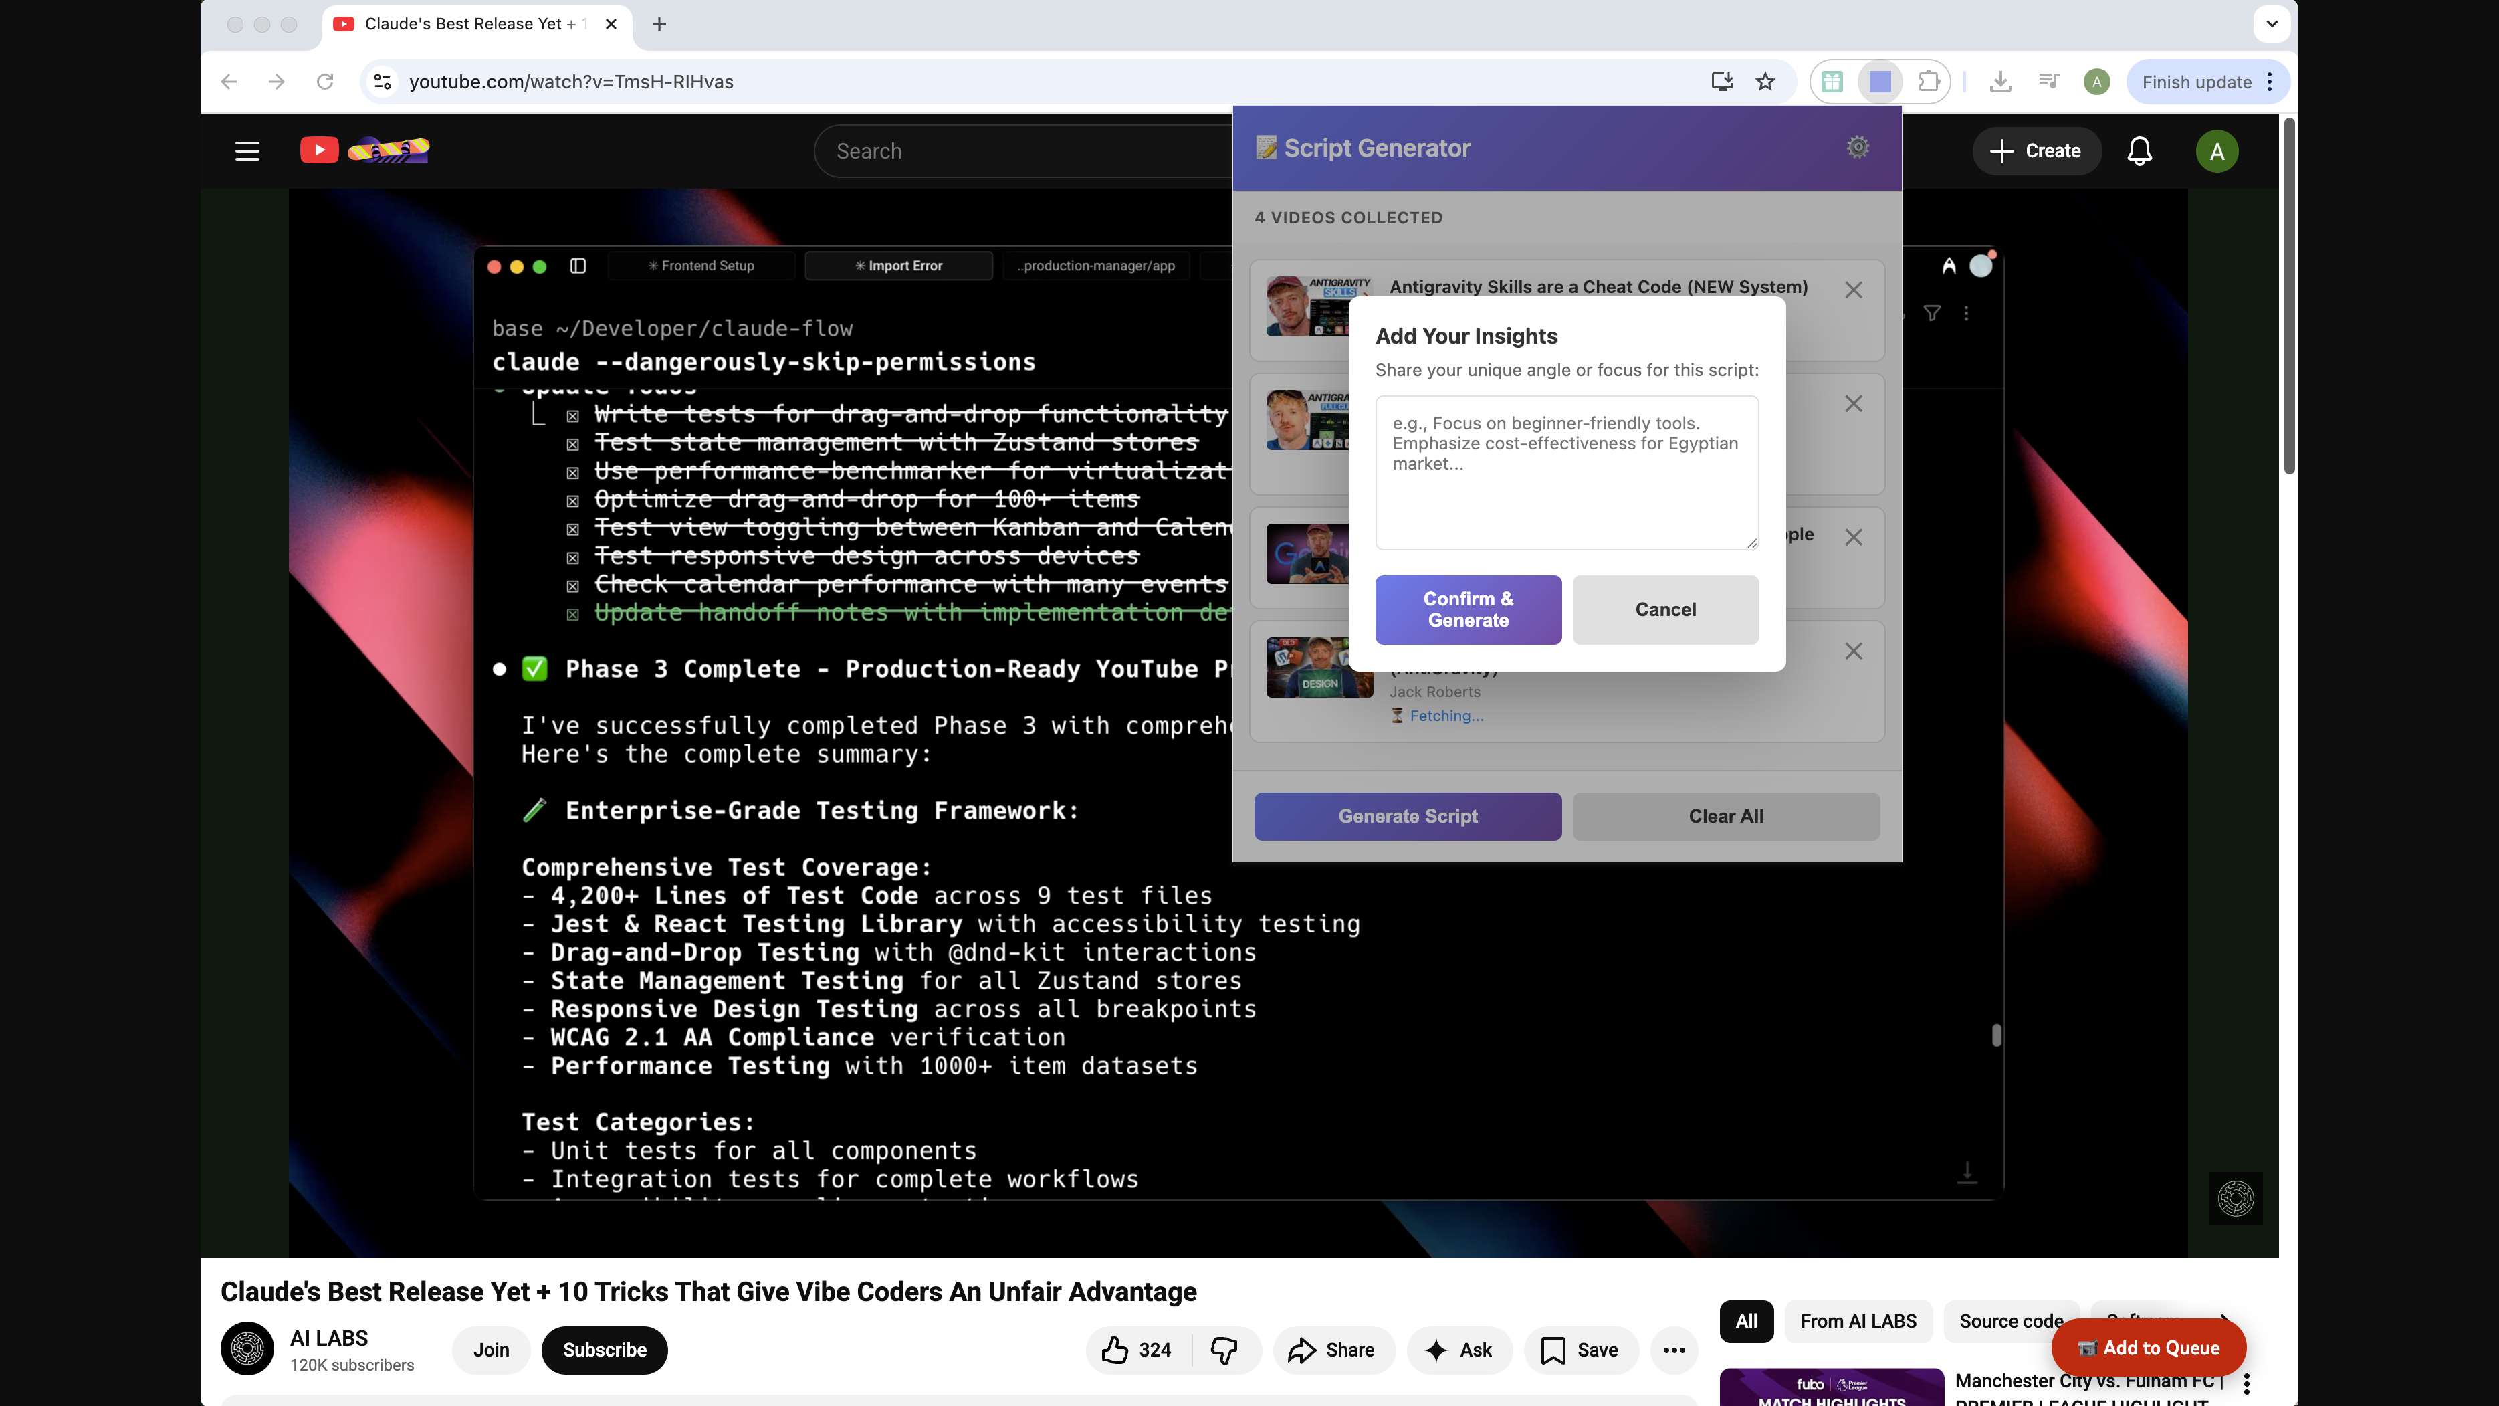
Task: Switch to the Source code chip tab
Action: 2011,1320
